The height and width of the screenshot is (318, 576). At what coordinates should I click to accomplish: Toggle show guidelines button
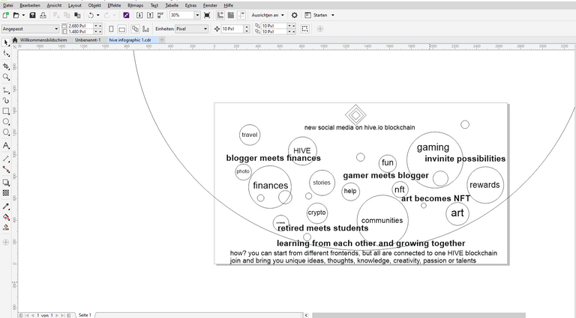(241, 15)
